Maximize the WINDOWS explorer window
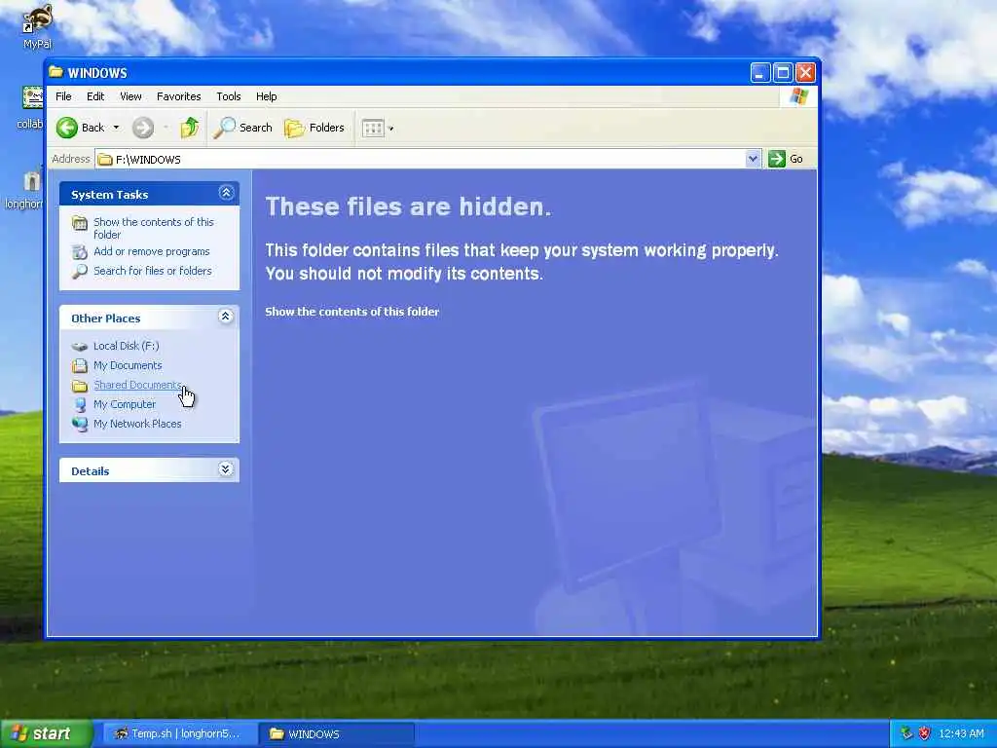This screenshot has height=748, width=997. pyautogui.click(x=783, y=72)
